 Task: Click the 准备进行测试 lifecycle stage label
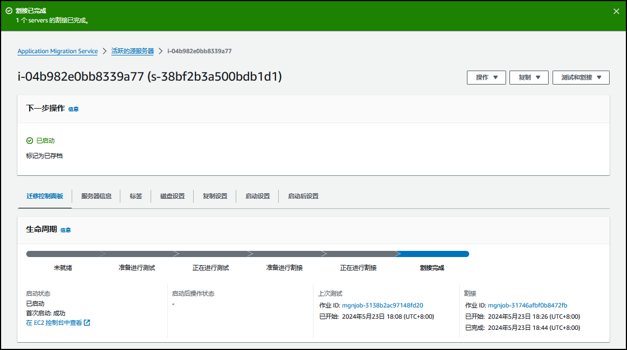(x=137, y=268)
